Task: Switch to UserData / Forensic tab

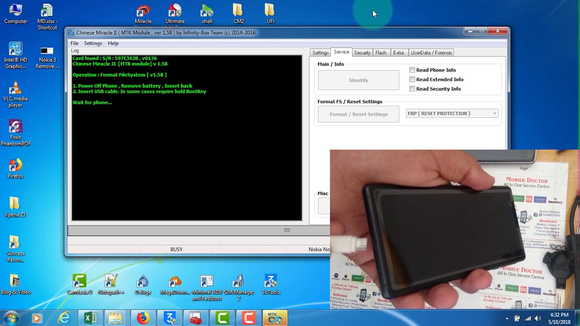Action: point(431,53)
